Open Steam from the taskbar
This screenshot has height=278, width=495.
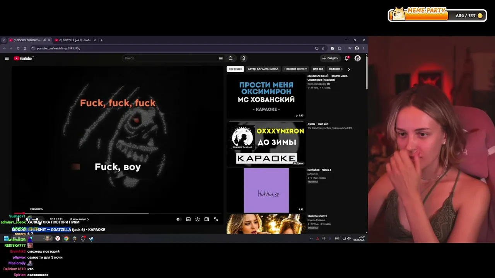[x=91, y=239]
